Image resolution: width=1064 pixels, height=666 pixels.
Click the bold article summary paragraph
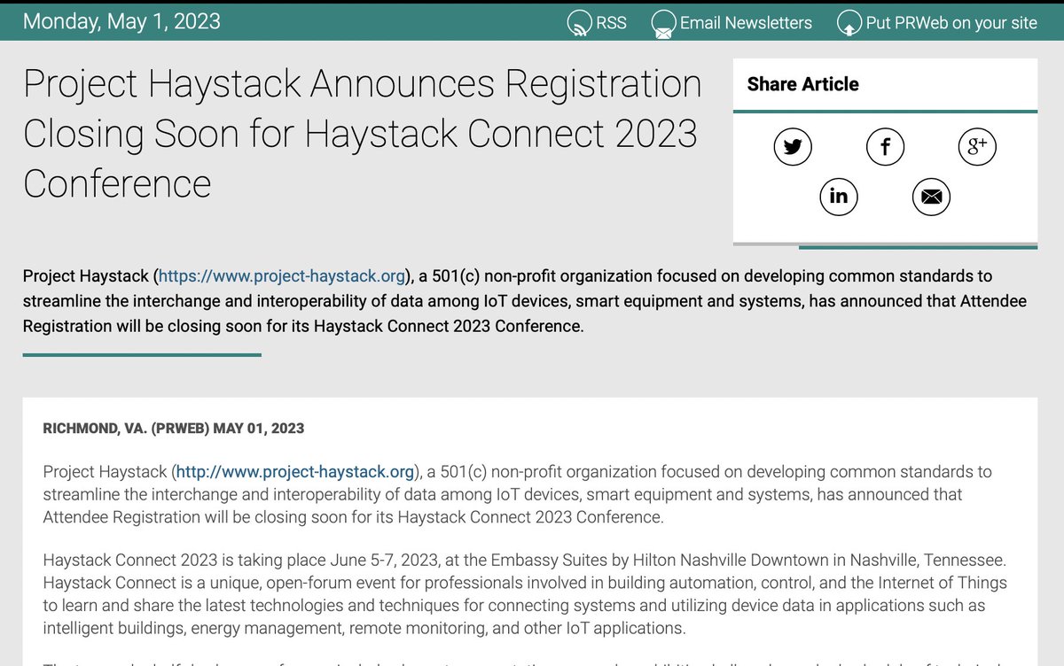coord(523,301)
